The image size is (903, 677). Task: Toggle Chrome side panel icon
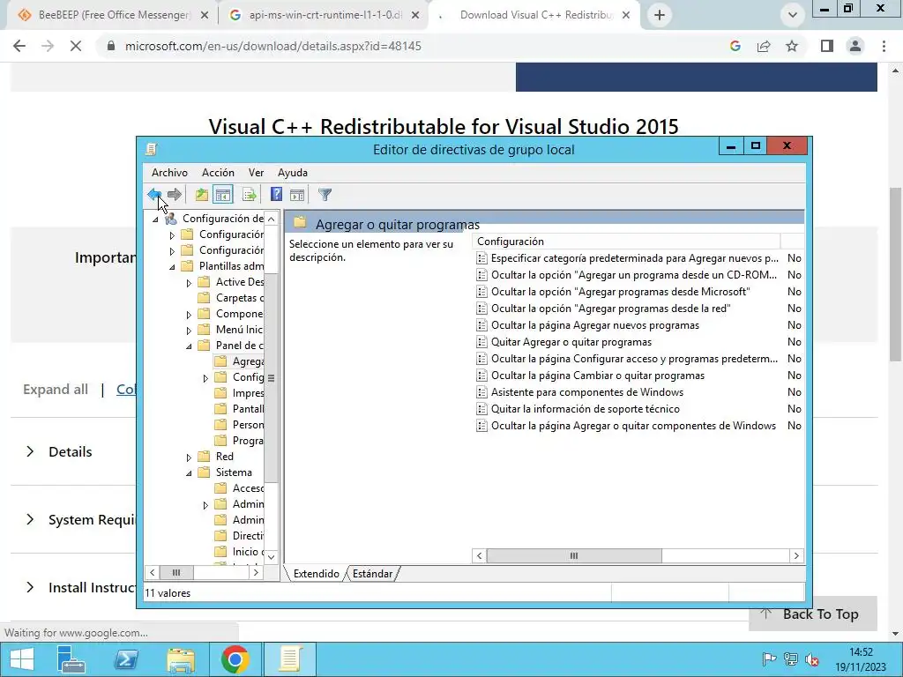[x=827, y=46]
